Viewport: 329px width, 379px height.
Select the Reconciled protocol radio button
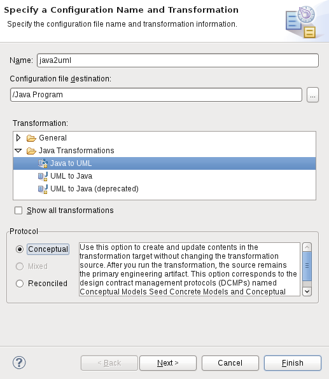tap(20, 284)
